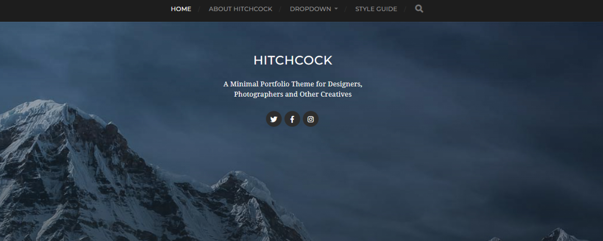
Task: Visit the Twitter profile icon
Action: (274, 119)
